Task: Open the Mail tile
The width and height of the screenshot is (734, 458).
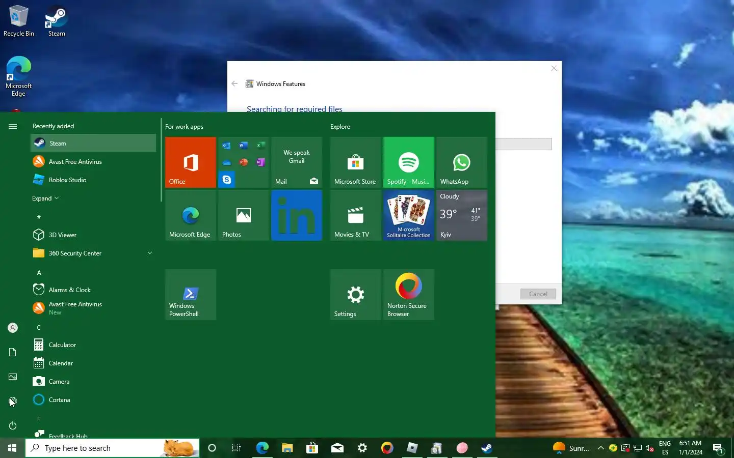Action: tap(297, 162)
